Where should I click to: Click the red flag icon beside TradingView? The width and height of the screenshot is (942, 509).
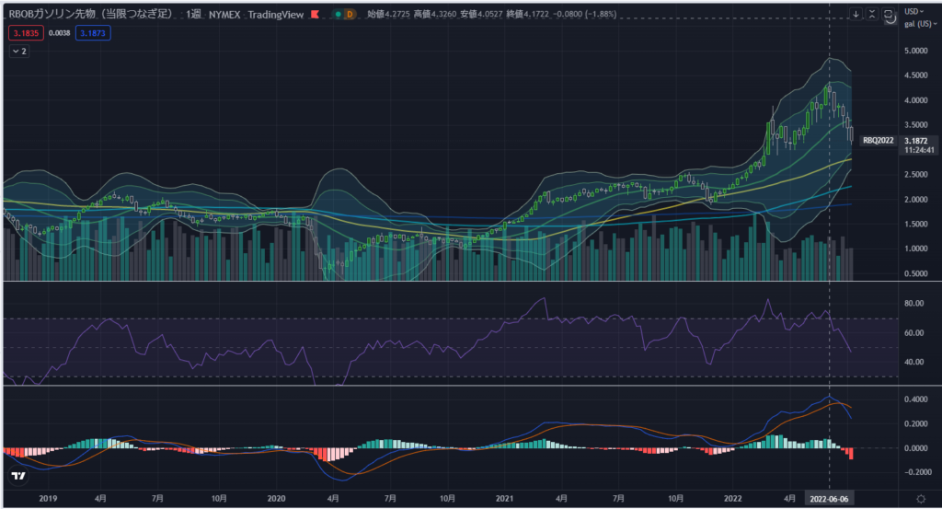coord(317,15)
